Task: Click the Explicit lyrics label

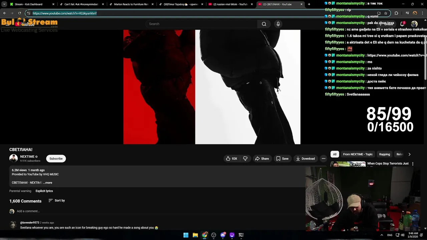Action: [44, 191]
